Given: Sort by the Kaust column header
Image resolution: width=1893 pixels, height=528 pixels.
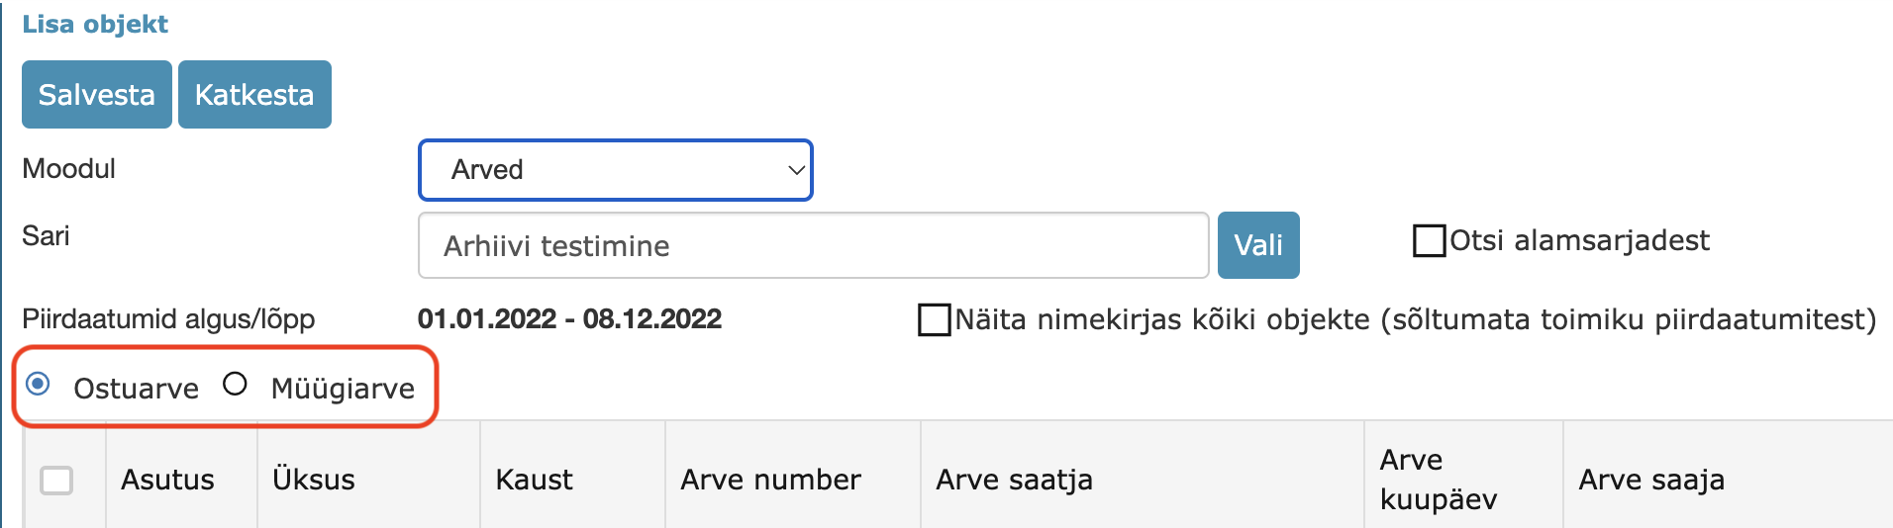Looking at the screenshot, I should point(534,480).
